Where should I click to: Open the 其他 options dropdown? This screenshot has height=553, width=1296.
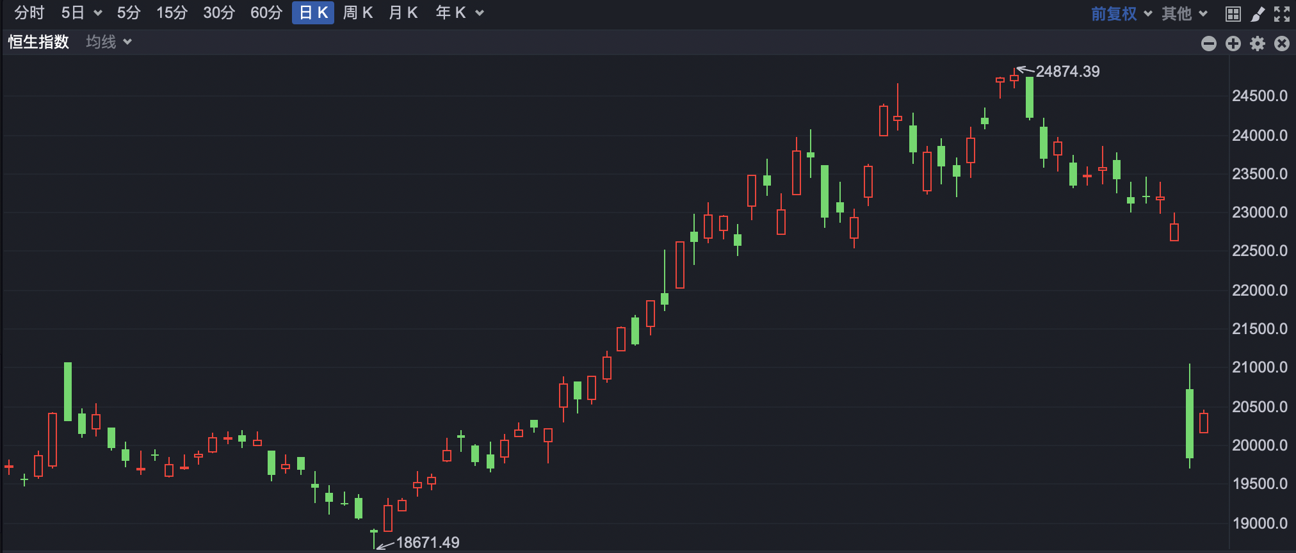click(x=1185, y=13)
